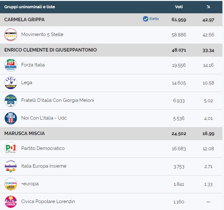Click vote count 6.933 for Fratelli D'italia
The image size is (224, 210).
click(x=179, y=101)
